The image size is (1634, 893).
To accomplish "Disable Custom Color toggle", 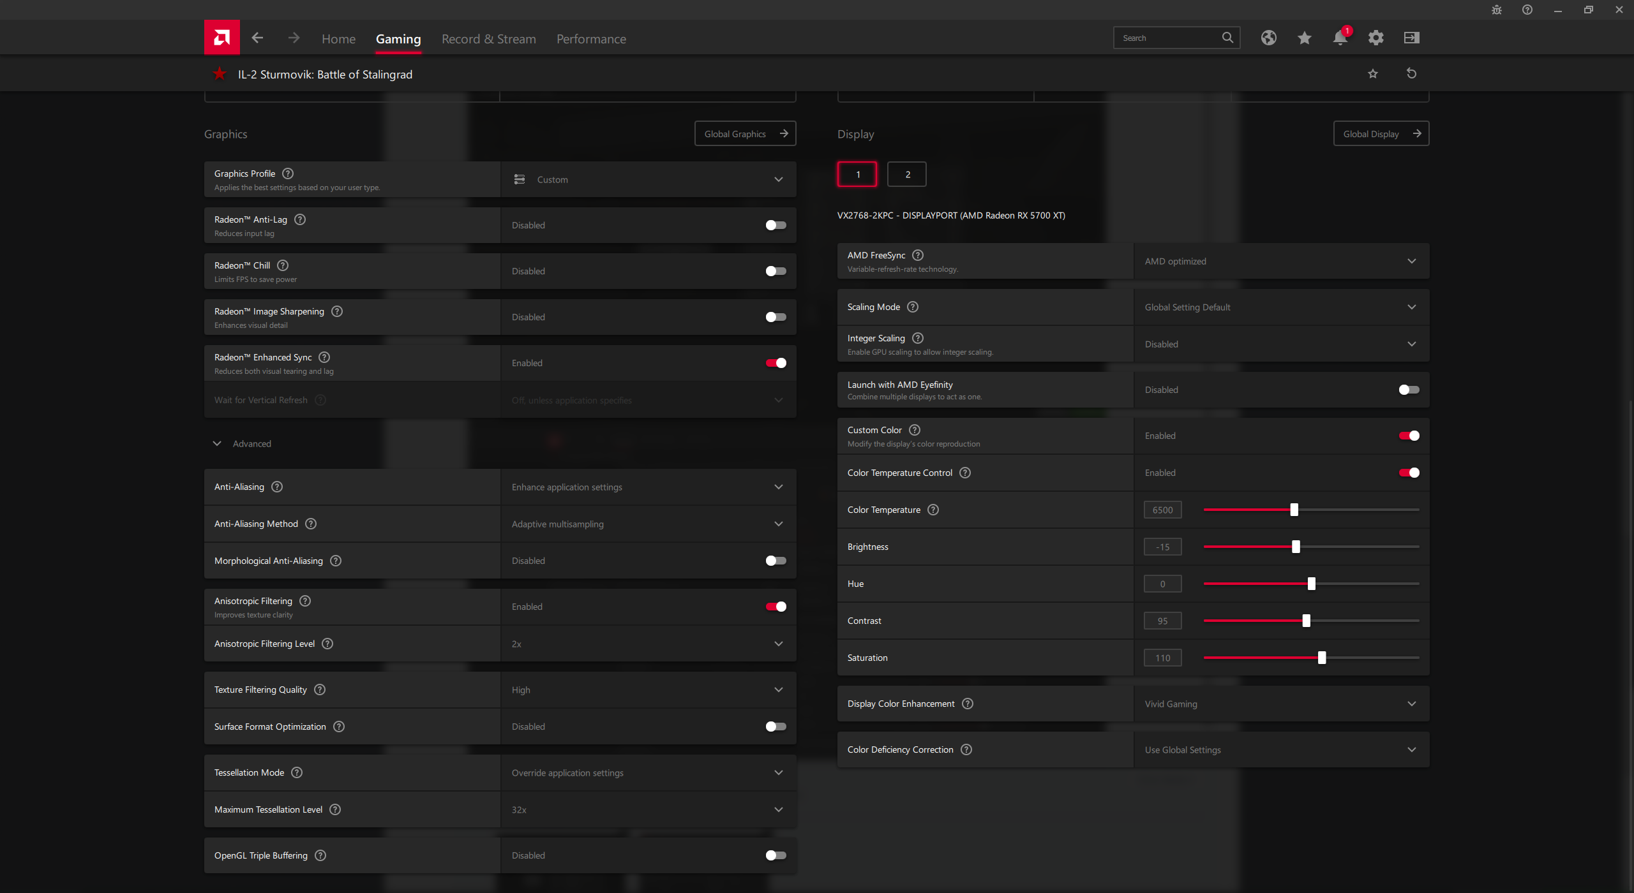I will [1409, 436].
